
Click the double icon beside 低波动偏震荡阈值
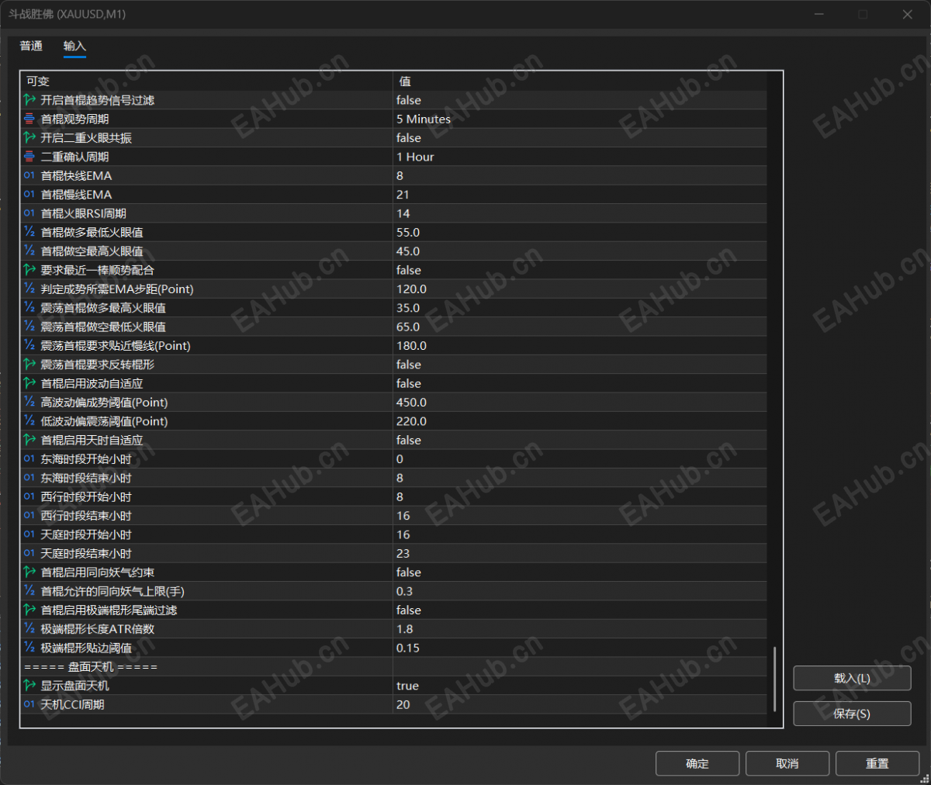29,421
